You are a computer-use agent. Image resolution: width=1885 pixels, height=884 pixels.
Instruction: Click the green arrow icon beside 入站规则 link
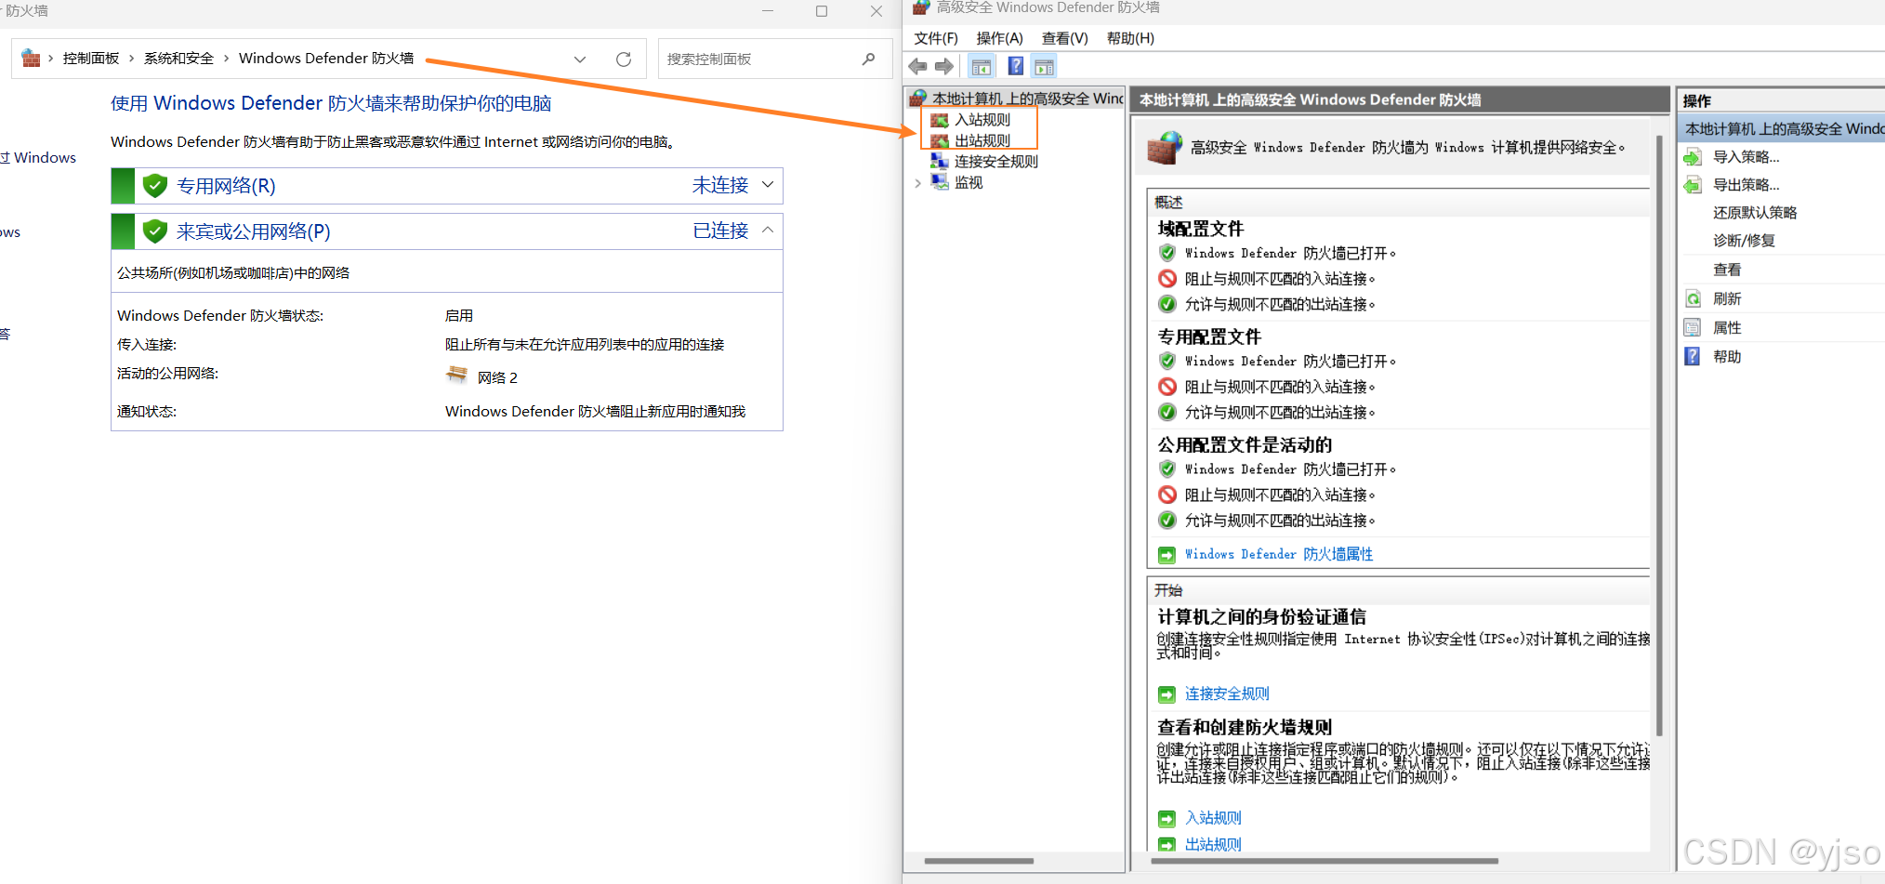1167,819
